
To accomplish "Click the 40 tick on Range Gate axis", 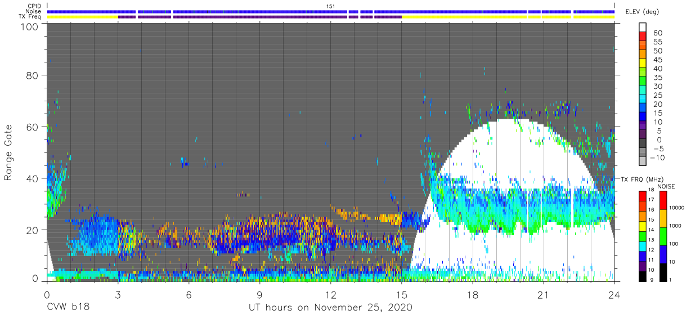I will pyautogui.click(x=32, y=178).
